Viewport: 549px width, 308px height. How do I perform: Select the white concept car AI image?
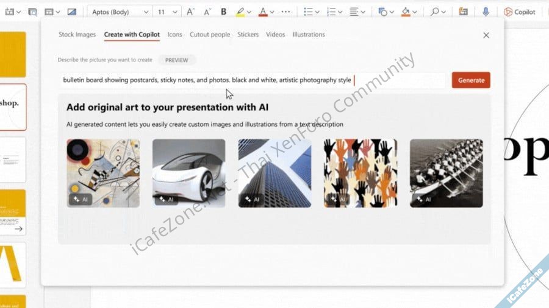pos(188,173)
